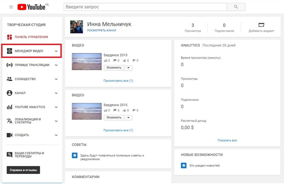Open dropdown arrow next to first Изменить

point(129,68)
